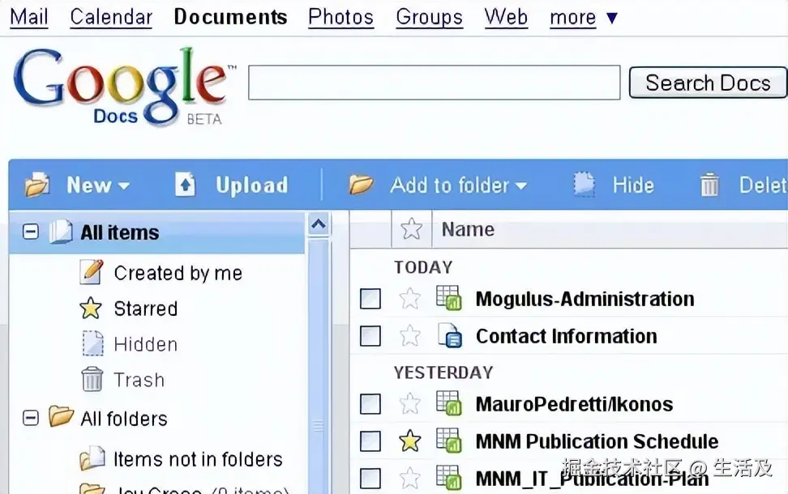Click the Search Docs button
Screen dimensions: 788x494
tap(708, 83)
